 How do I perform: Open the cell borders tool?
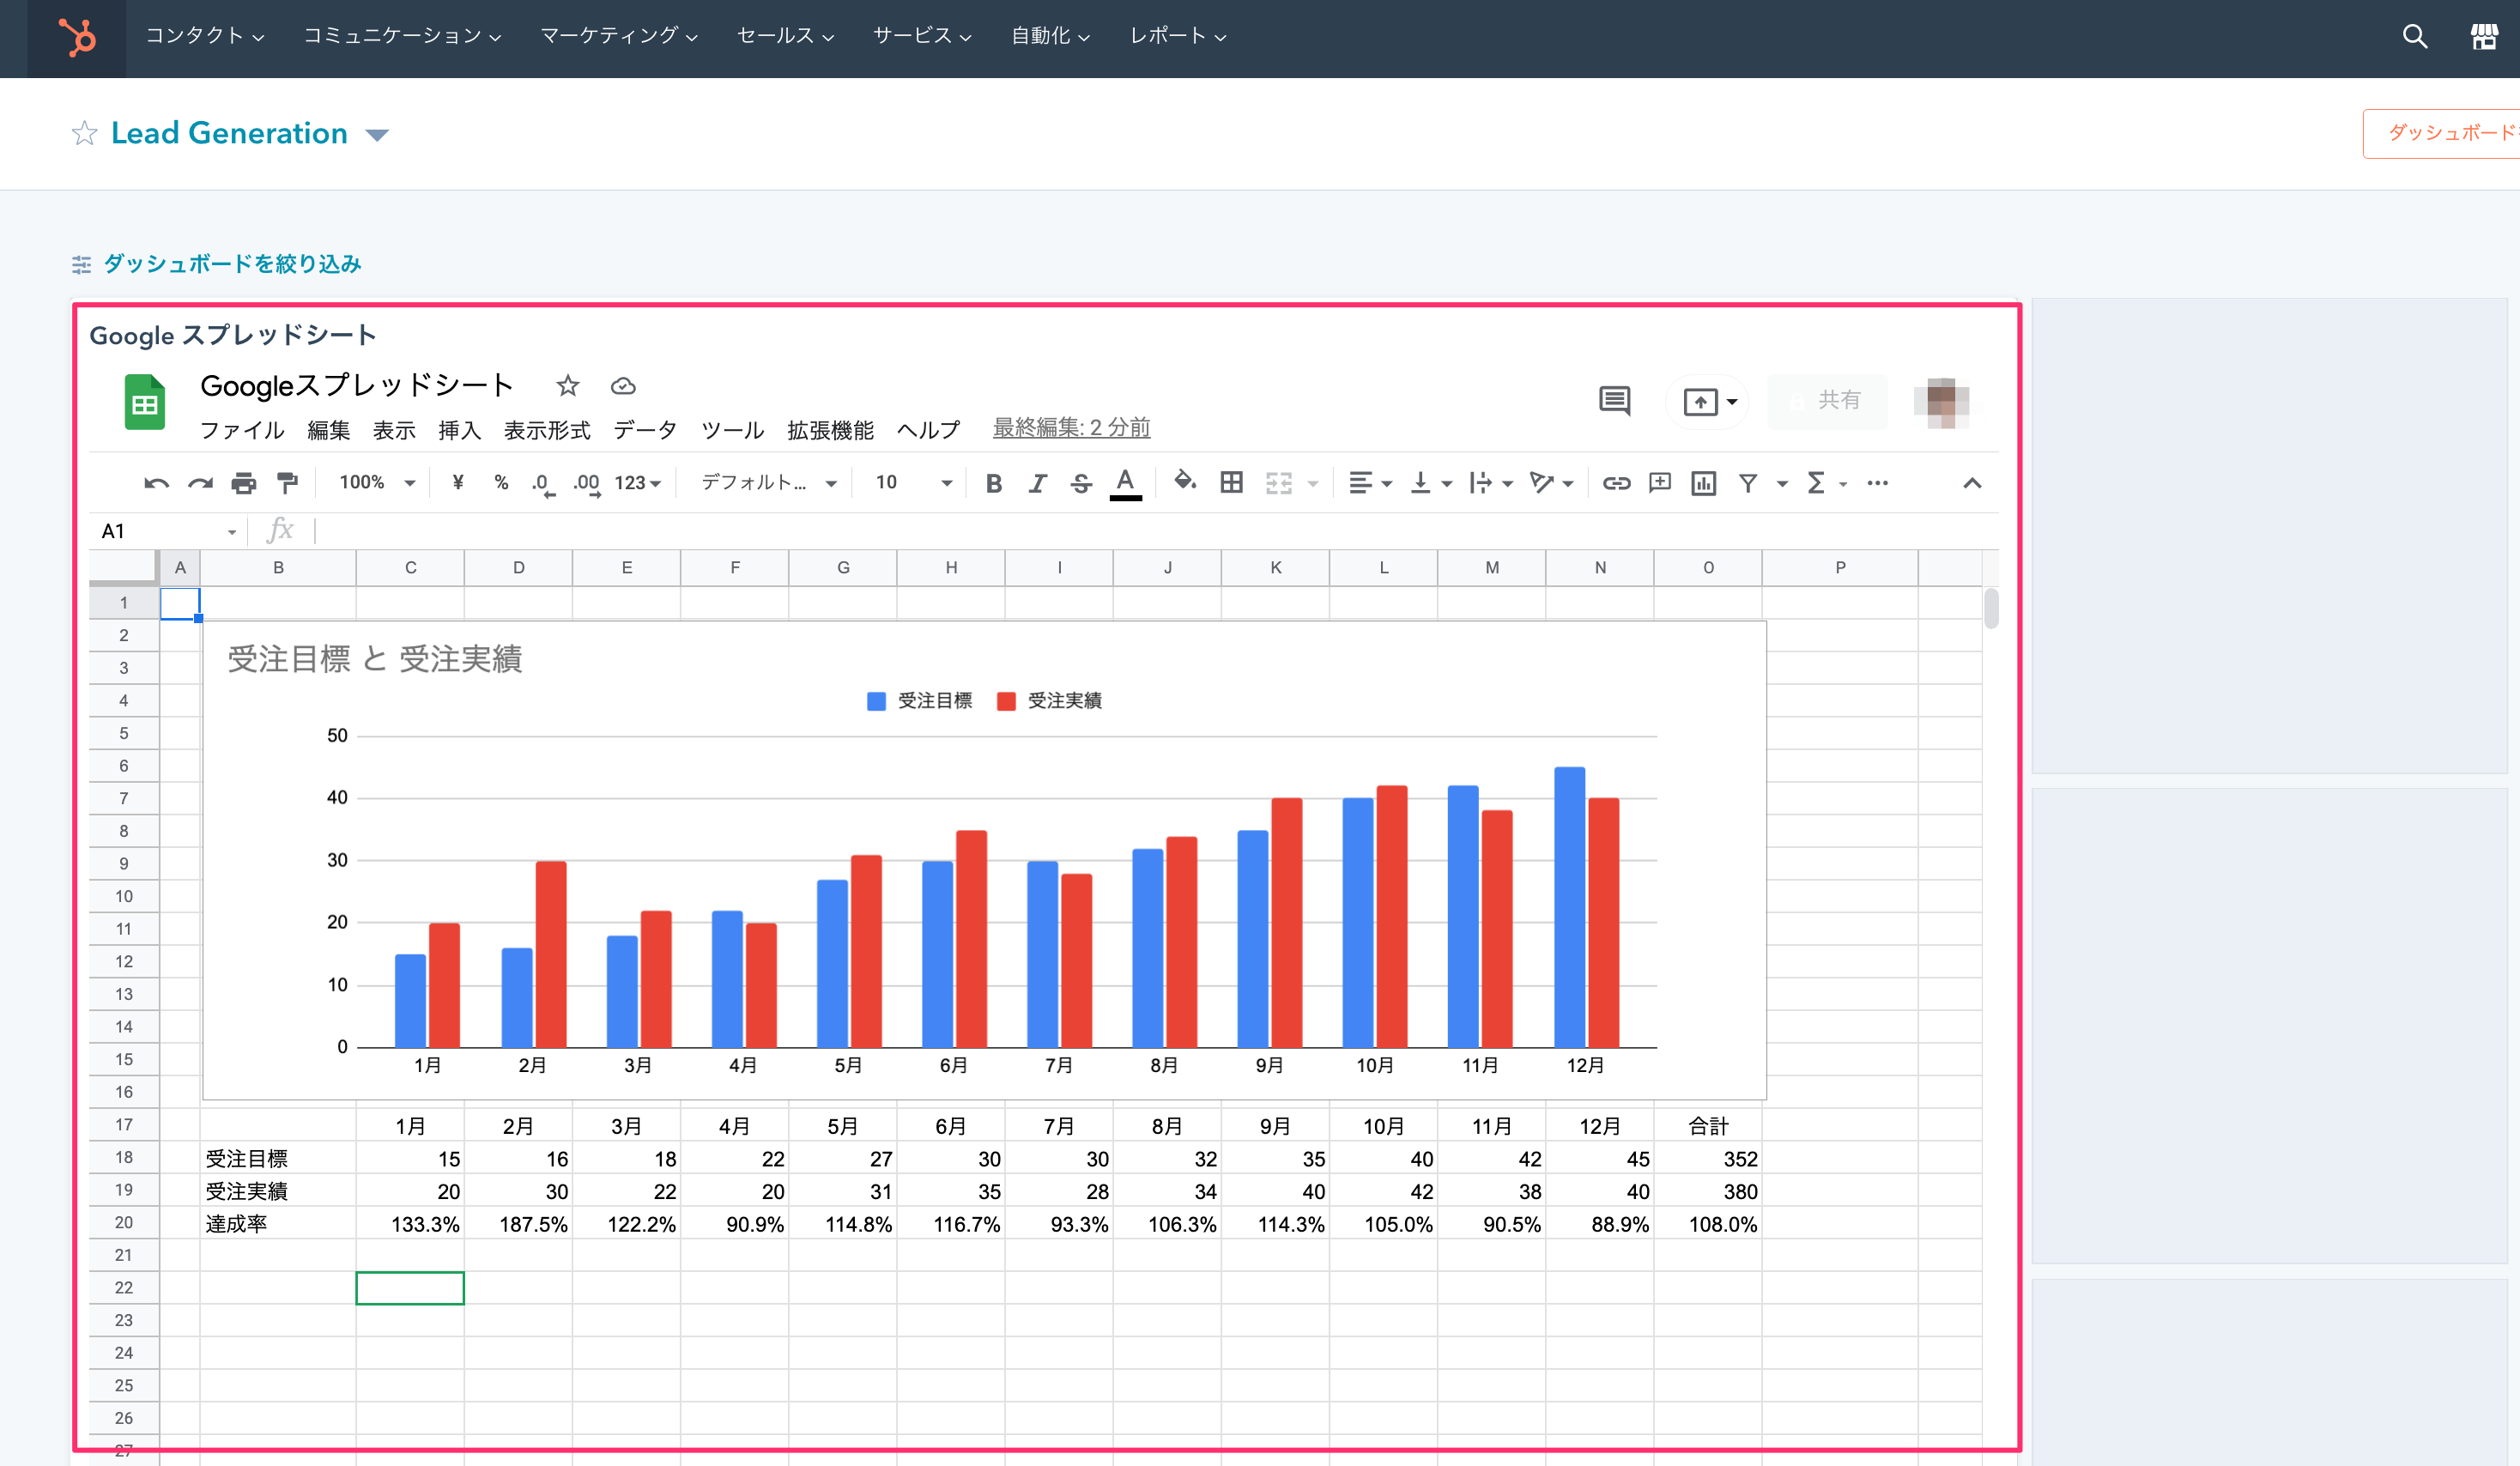pos(1232,483)
